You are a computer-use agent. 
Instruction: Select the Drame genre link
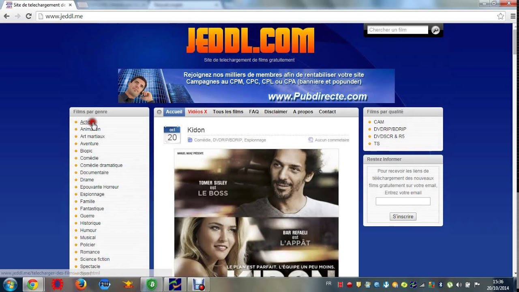[x=87, y=180]
